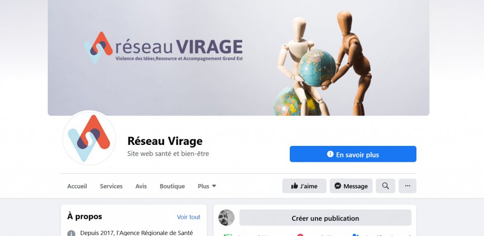Click the Voir tout link
484x236 pixels.
(189, 217)
